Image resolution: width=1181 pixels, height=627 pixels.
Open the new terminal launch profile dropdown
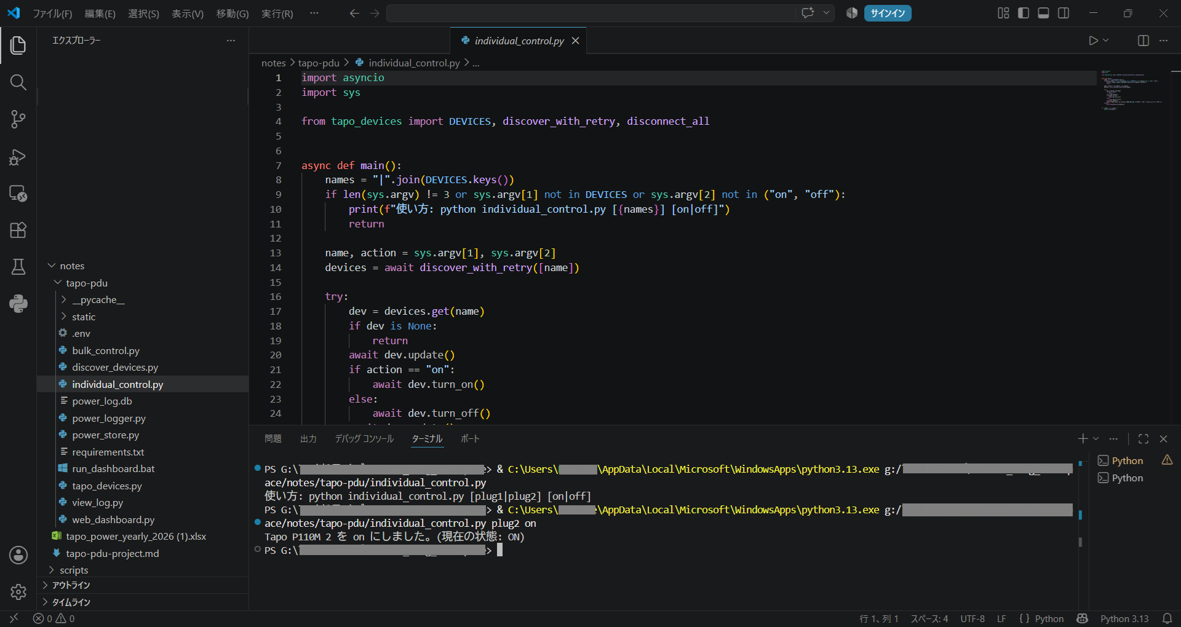tap(1096, 439)
